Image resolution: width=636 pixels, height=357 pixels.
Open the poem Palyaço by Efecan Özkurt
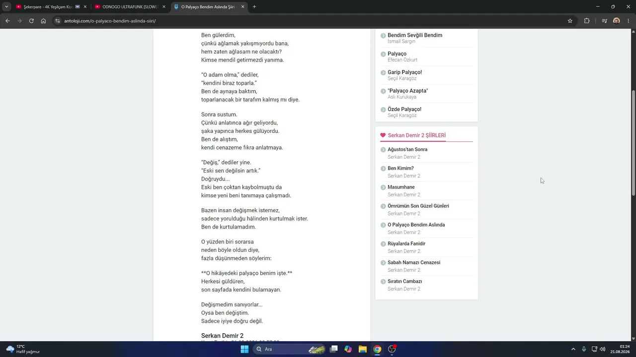[397, 54]
